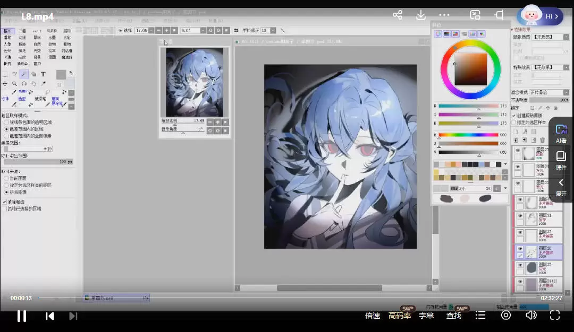Click the new layer icon
The image size is (574, 332).
pos(516,132)
